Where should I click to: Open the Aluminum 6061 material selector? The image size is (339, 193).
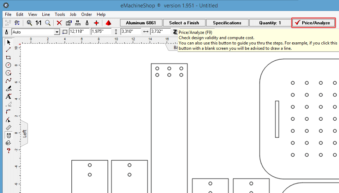[141, 23]
